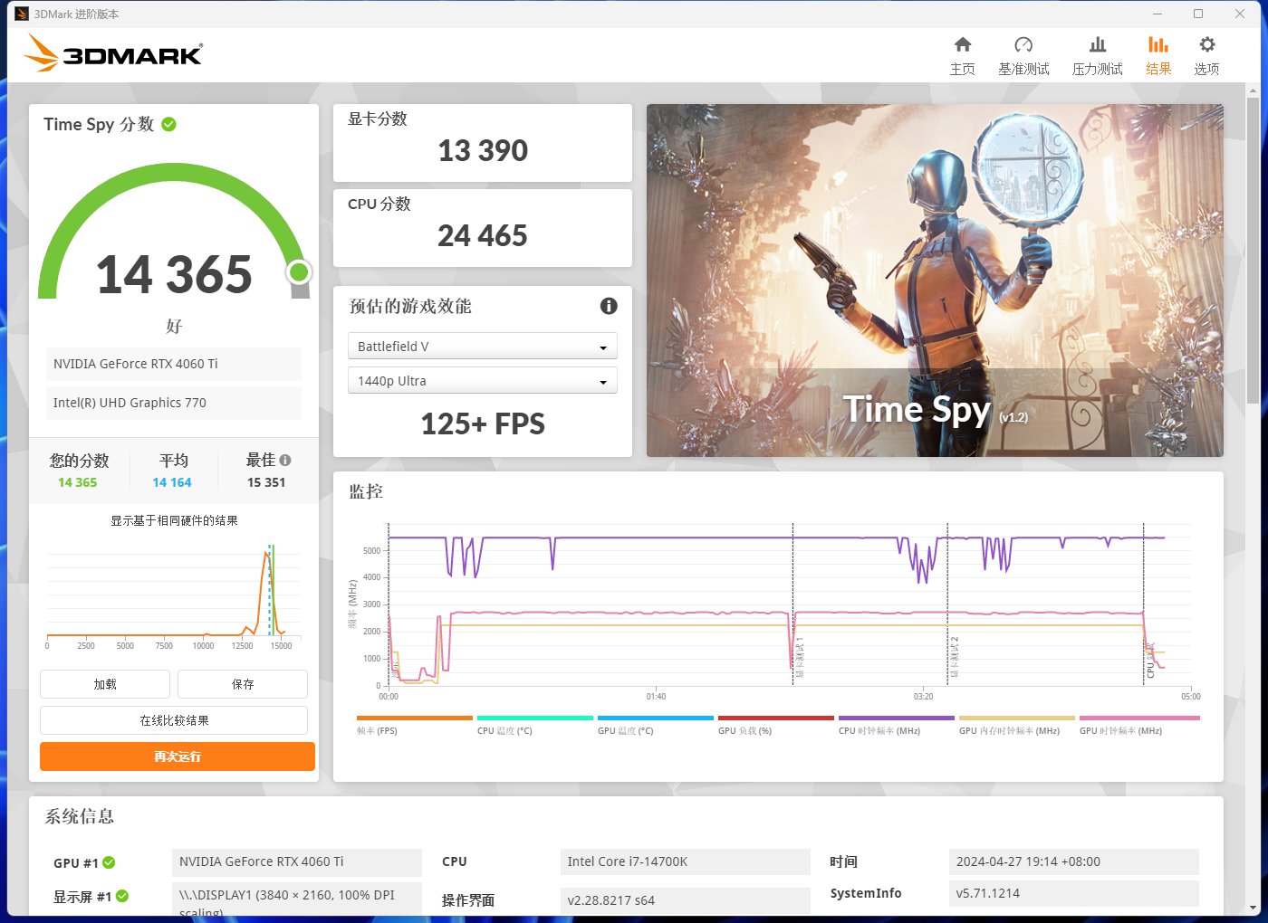The image size is (1268, 923).
Task: Select the 基准测试 benchmark icon
Action: tap(1023, 54)
